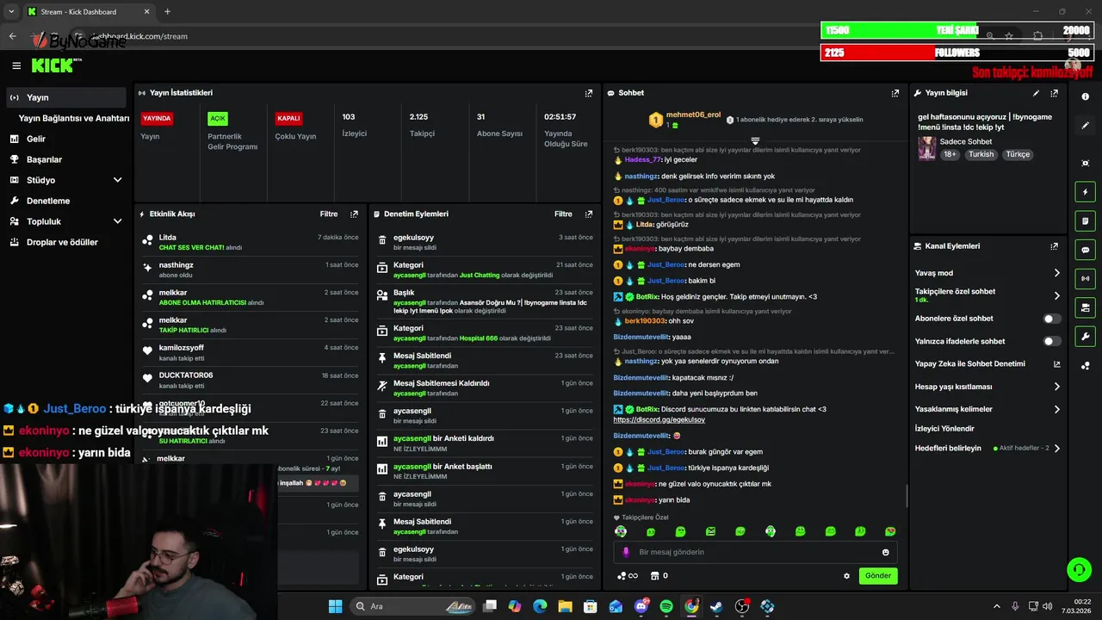This screenshot has width=1102, height=620.
Task: Click the purple microphone icon in message box
Action: 626,552
